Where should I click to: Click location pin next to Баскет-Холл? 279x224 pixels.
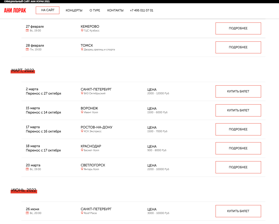82,150
